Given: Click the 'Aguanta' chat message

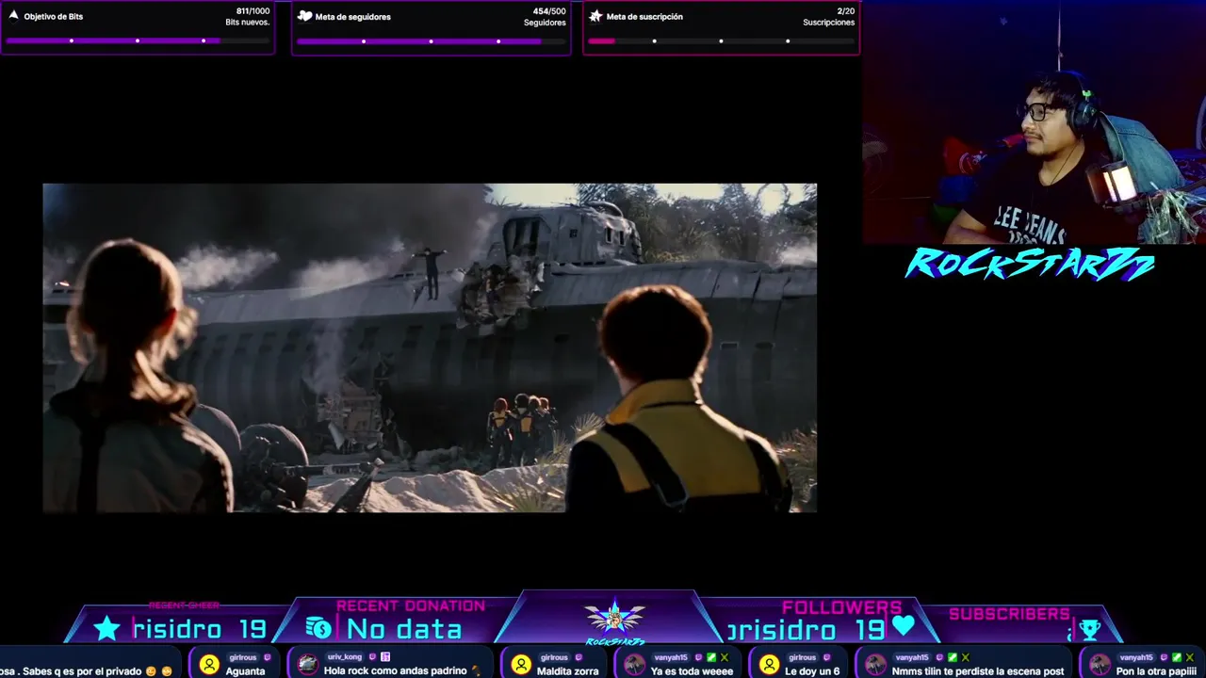Looking at the screenshot, I should coord(245,670).
